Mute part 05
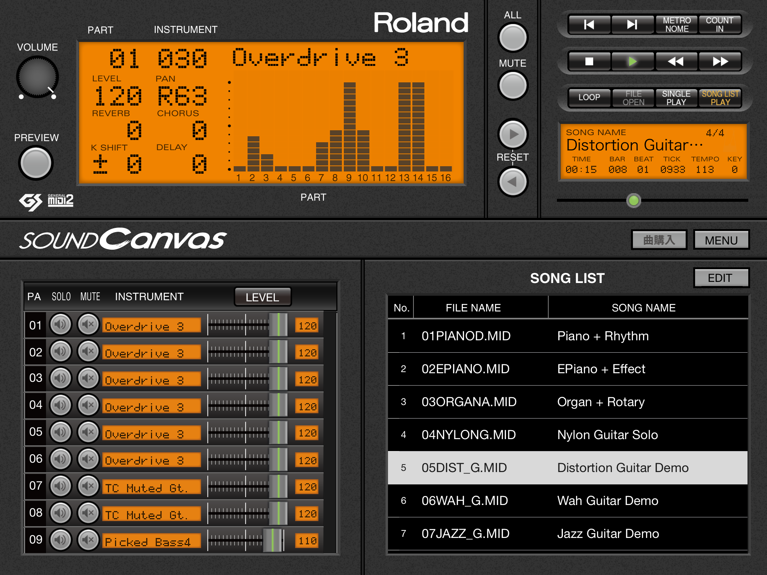 click(88, 432)
